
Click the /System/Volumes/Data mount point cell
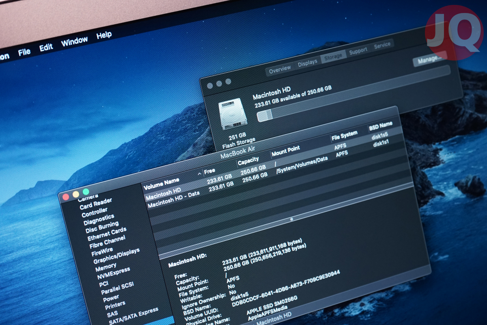[x=302, y=165]
